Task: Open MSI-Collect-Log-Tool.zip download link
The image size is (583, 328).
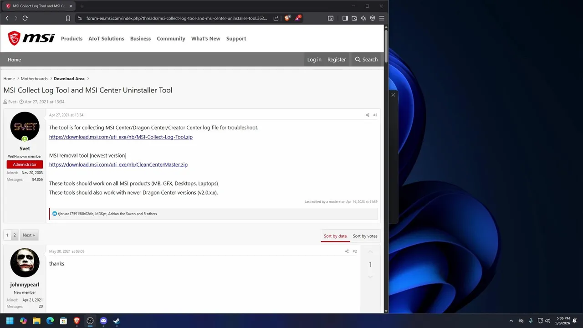Action: pos(121,137)
